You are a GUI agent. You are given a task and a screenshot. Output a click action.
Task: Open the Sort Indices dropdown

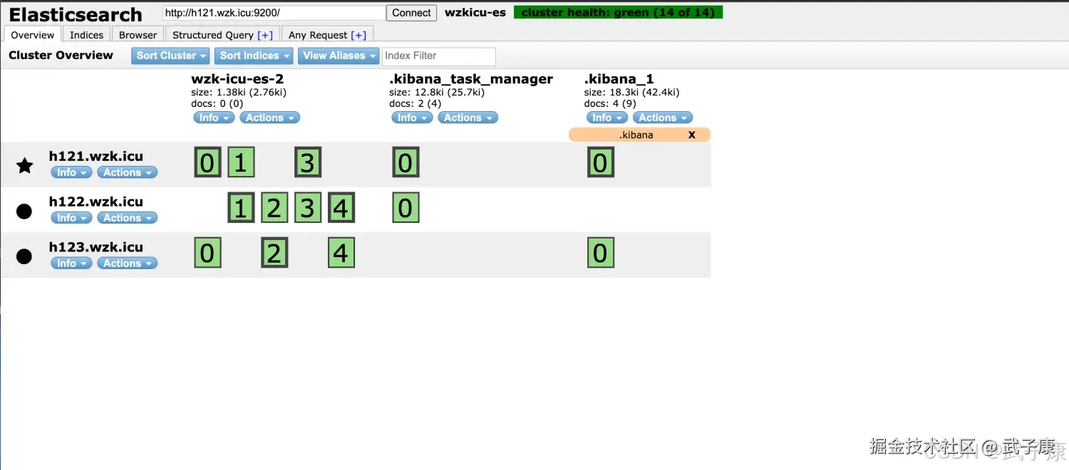pos(253,56)
